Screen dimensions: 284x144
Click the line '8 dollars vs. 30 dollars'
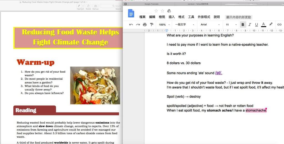point(184,63)
